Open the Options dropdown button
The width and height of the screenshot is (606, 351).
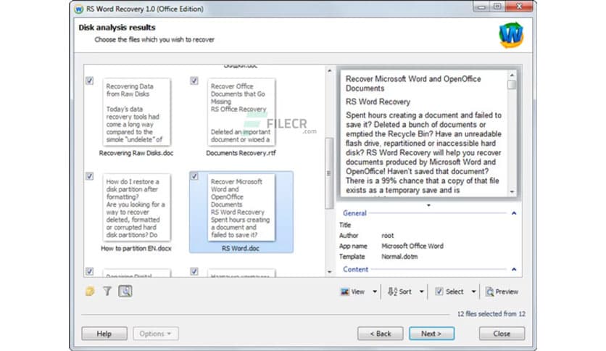156,333
